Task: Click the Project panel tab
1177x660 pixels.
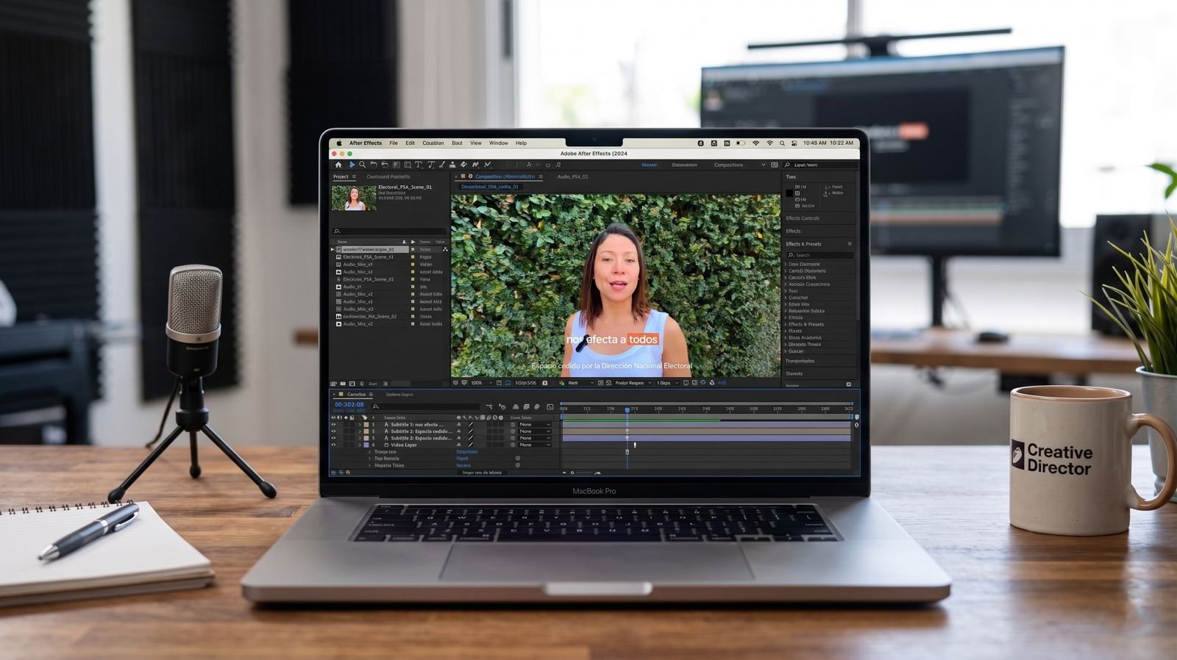Action: [341, 176]
